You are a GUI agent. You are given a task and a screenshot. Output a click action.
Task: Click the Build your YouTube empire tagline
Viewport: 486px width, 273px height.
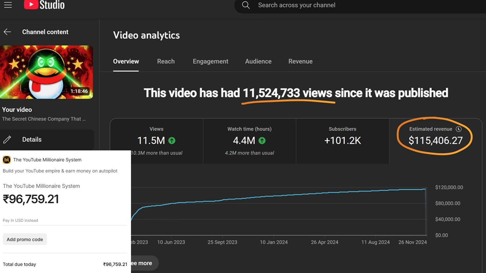point(60,171)
